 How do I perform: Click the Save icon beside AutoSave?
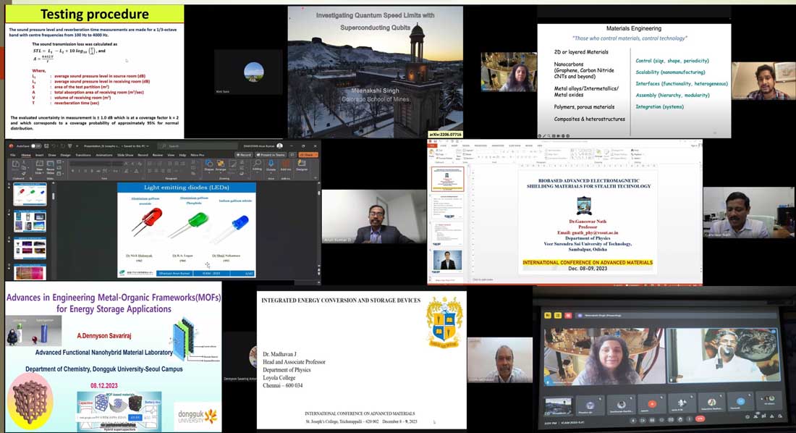47,146
